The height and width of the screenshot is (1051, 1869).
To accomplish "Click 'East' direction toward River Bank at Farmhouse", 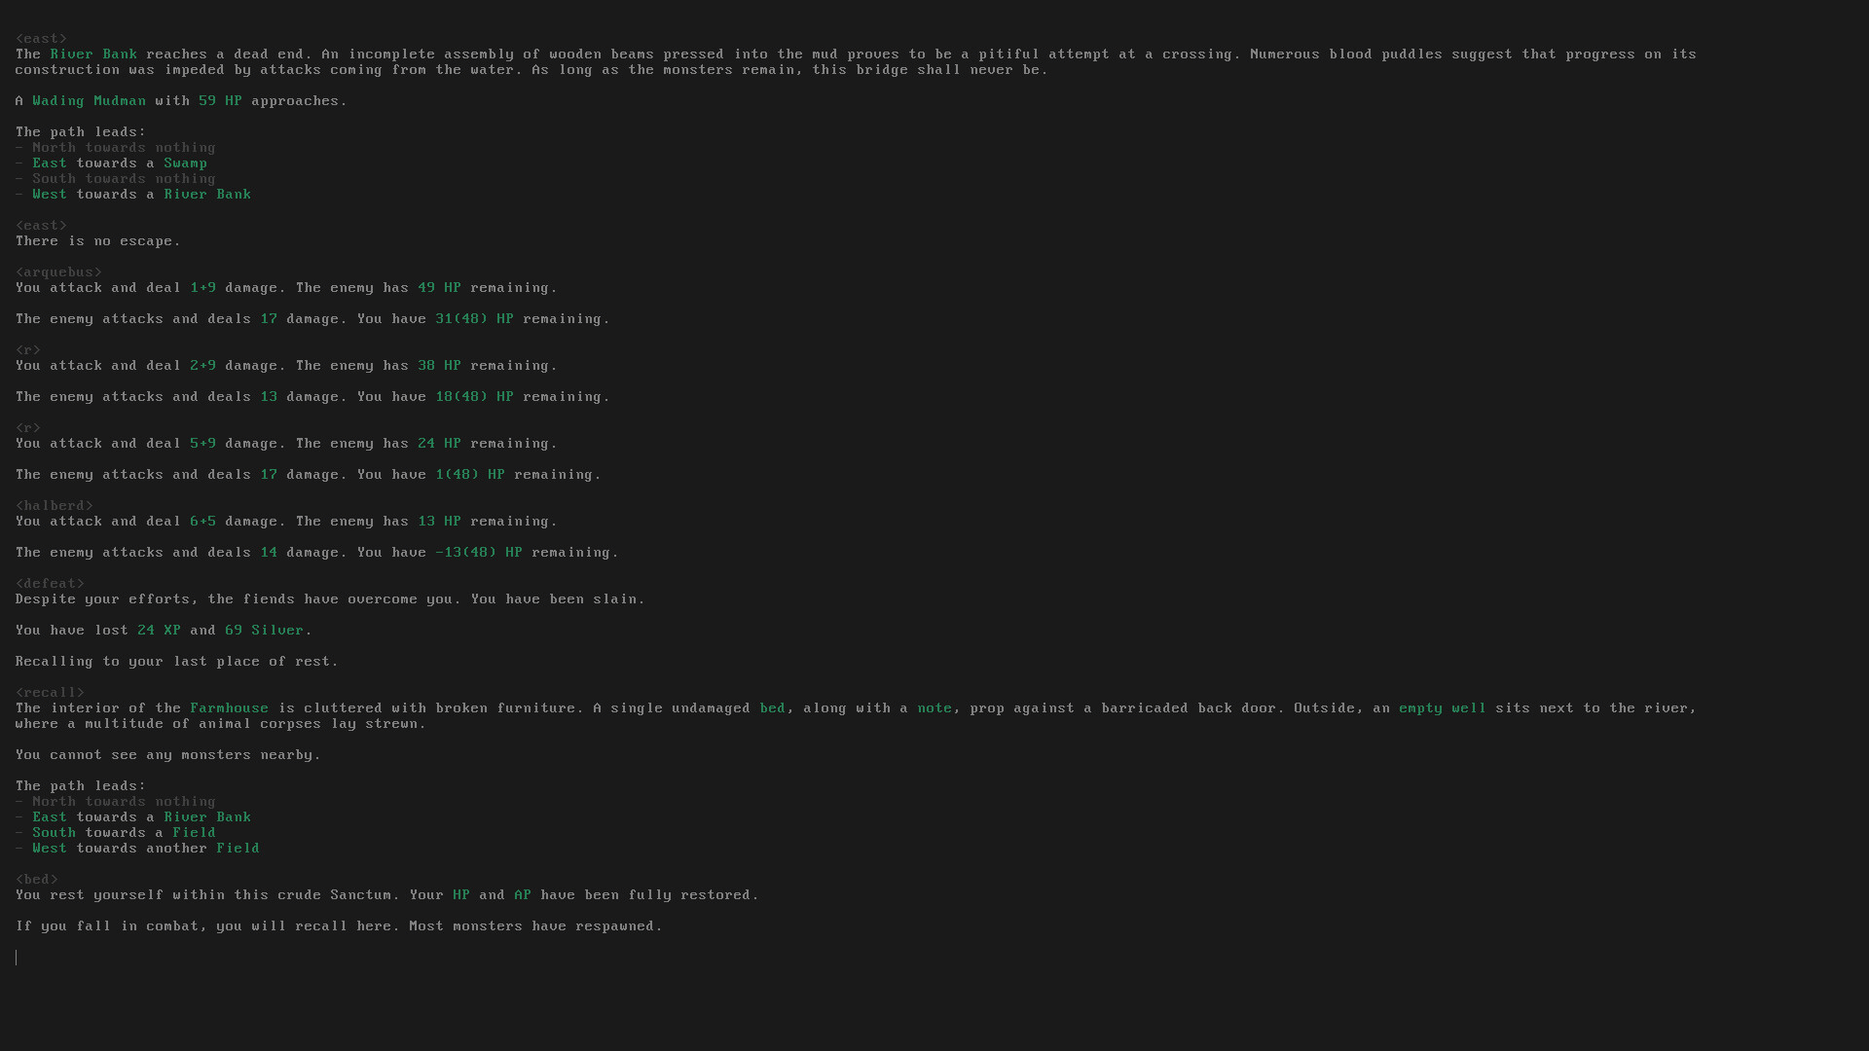I will (x=50, y=817).
